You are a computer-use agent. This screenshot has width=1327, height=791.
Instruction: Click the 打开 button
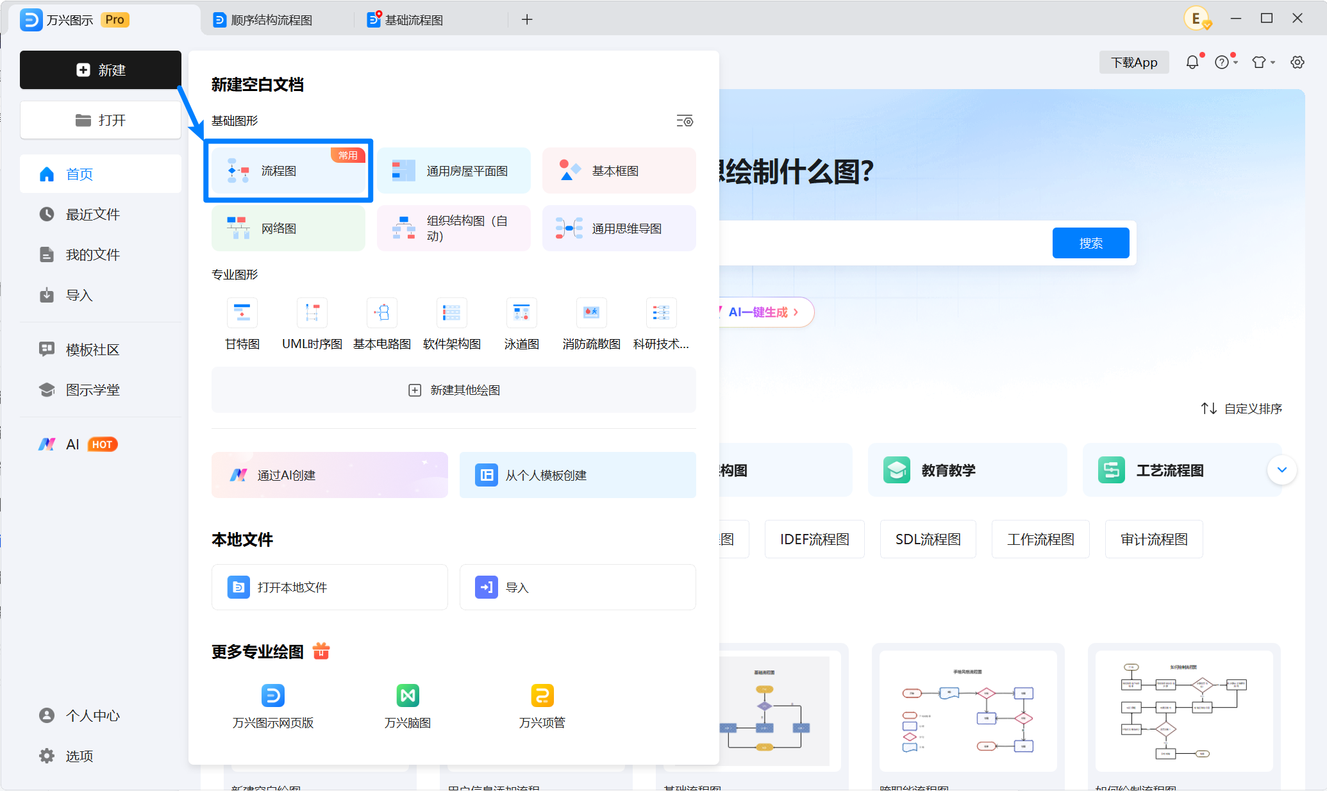pyautogui.click(x=101, y=120)
